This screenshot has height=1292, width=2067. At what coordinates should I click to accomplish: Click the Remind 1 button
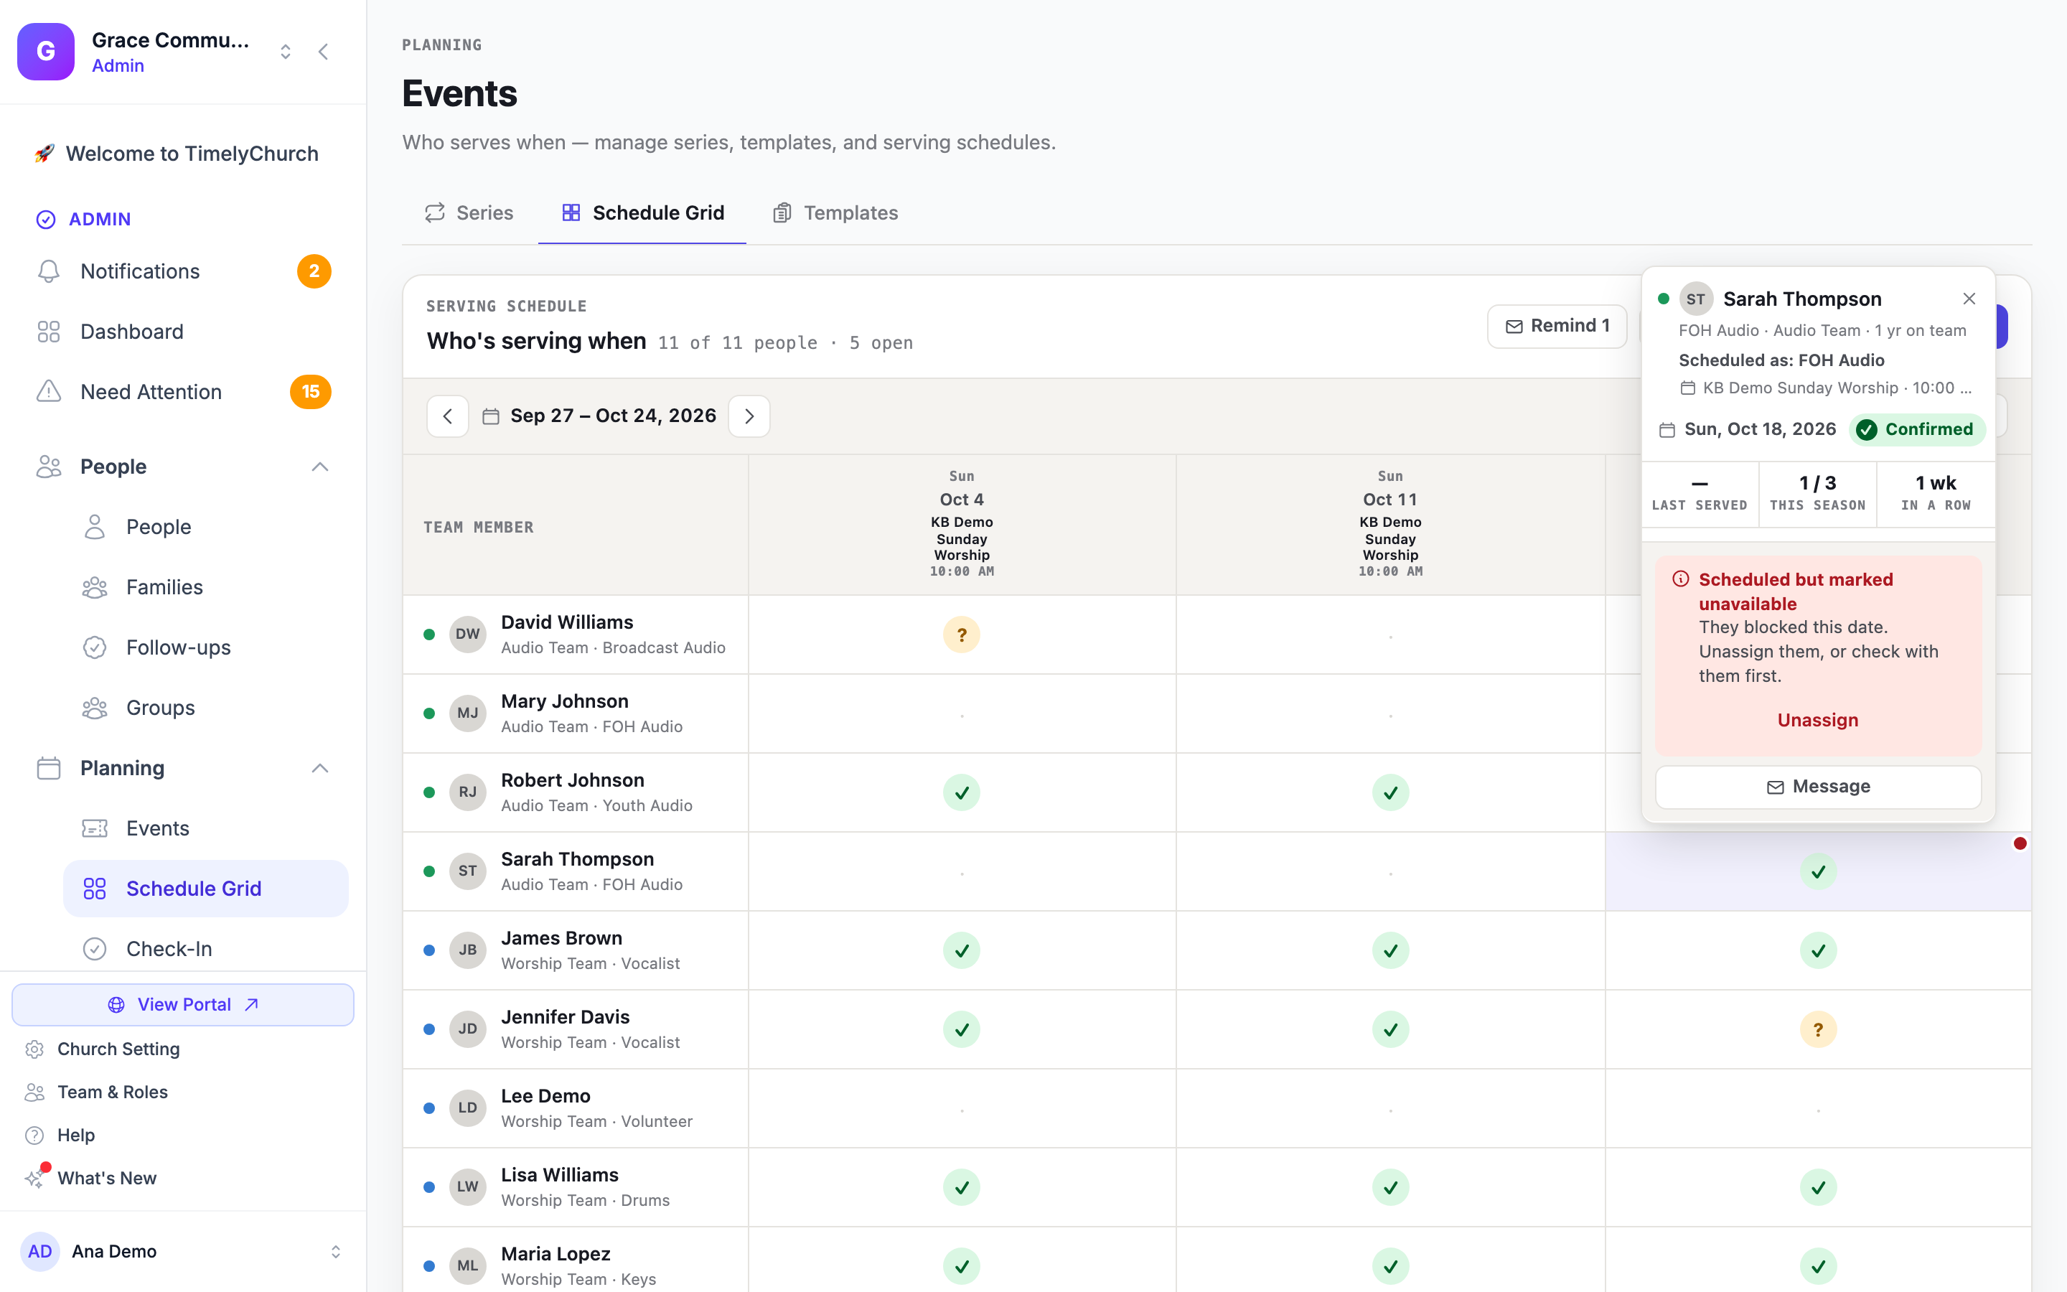[1556, 326]
